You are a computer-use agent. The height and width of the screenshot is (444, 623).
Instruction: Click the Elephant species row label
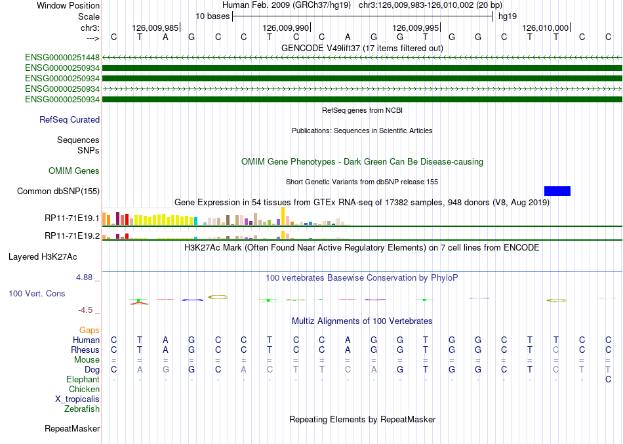click(83, 379)
